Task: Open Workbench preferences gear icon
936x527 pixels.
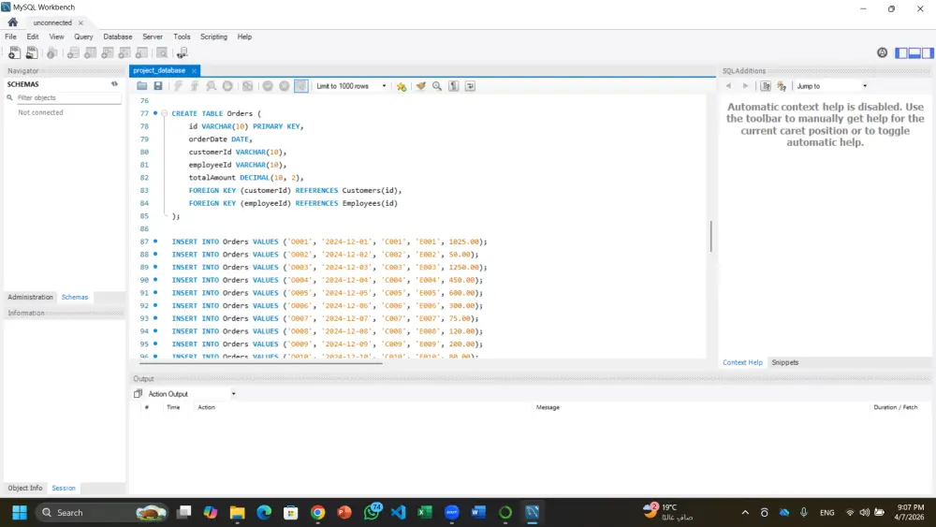Action: (x=883, y=52)
